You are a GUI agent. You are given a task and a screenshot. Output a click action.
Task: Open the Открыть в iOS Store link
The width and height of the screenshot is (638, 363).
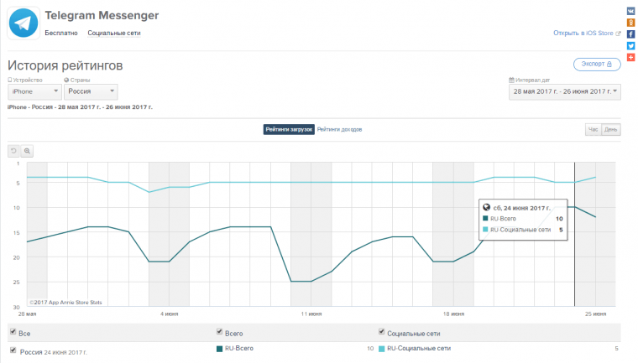pyautogui.click(x=583, y=33)
